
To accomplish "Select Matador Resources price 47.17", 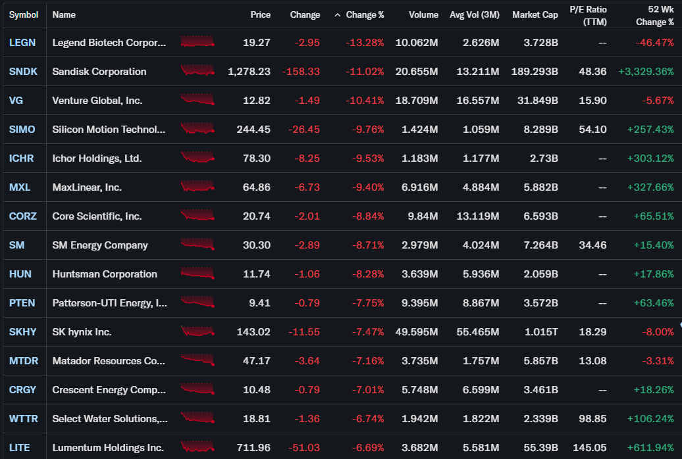I will 257,361.
